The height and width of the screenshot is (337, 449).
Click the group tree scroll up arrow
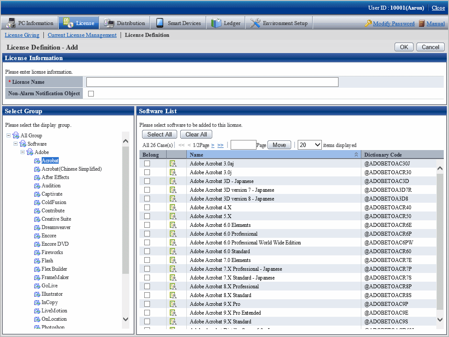pyautogui.click(x=125, y=141)
